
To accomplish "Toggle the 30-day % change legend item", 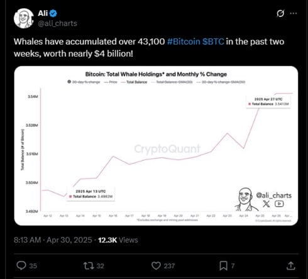I will pos(84,82).
